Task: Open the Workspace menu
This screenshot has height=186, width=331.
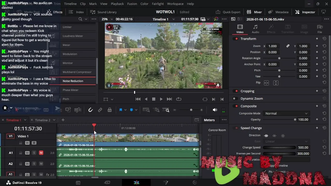Action: point(175,4)
